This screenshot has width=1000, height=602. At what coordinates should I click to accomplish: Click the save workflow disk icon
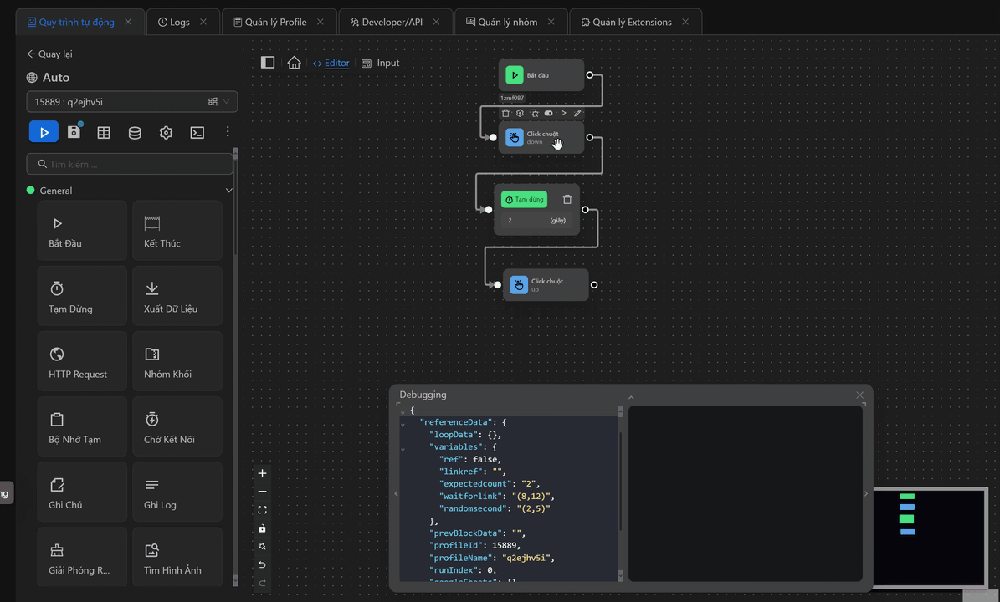pyautogui.click(x=74, y=132)
